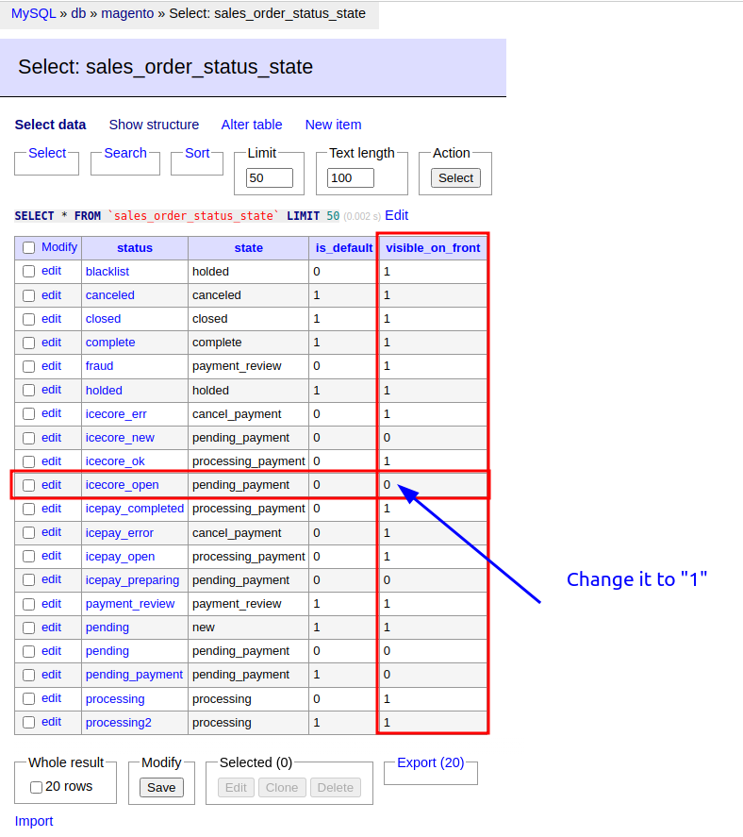Viewport: 743px width, 837px height.
Task: Click the payment_review status value
Action: (x=130, y=604)
